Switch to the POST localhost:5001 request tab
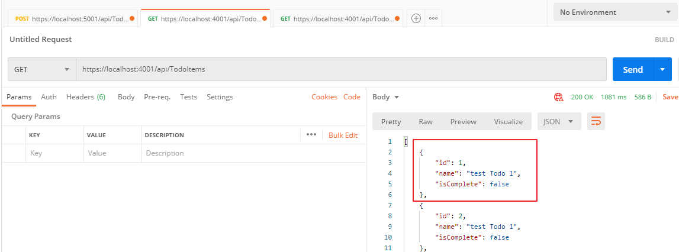 [71, 18]
